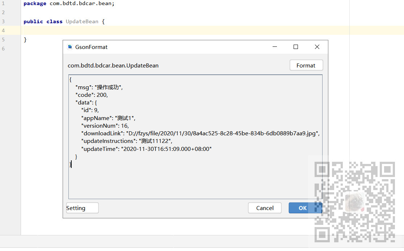Close the GsonFormat dialog

(x=317, y=47)
